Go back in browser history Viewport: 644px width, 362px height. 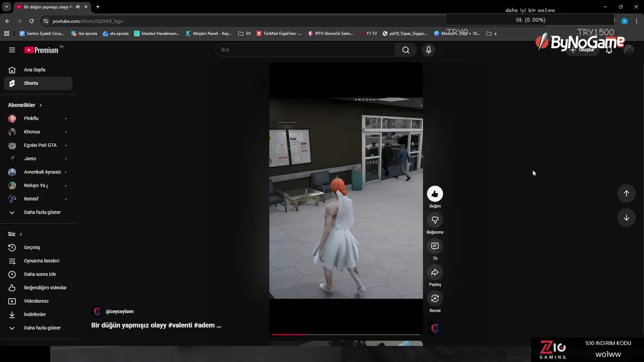pyautogui.click(x=7, y=21)
